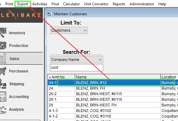Click the Accounting calculator icon
This screenshot has width=178, height=121.
[3, 97]
